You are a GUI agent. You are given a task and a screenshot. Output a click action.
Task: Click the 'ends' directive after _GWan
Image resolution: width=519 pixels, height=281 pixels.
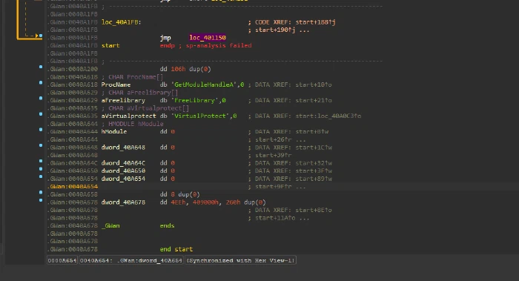pyautogui.click(x=167, y=225)
